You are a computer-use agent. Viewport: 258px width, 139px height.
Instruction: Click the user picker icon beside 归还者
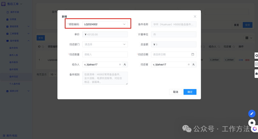pos(193,65)
